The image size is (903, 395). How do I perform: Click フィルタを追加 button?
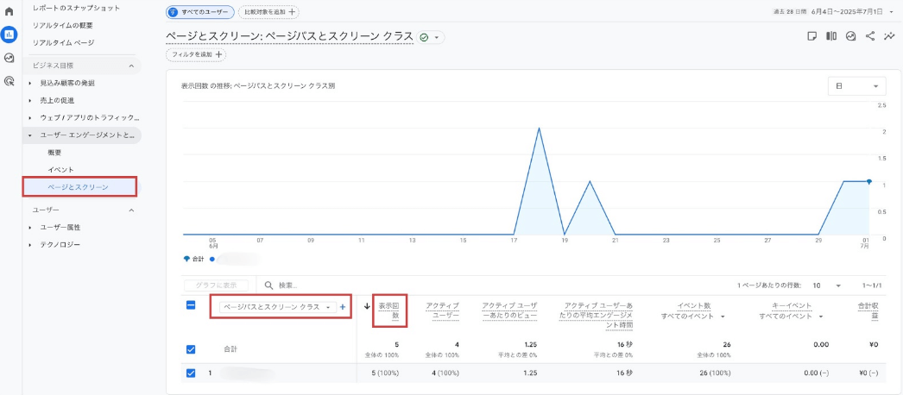[x=197, y=54]
